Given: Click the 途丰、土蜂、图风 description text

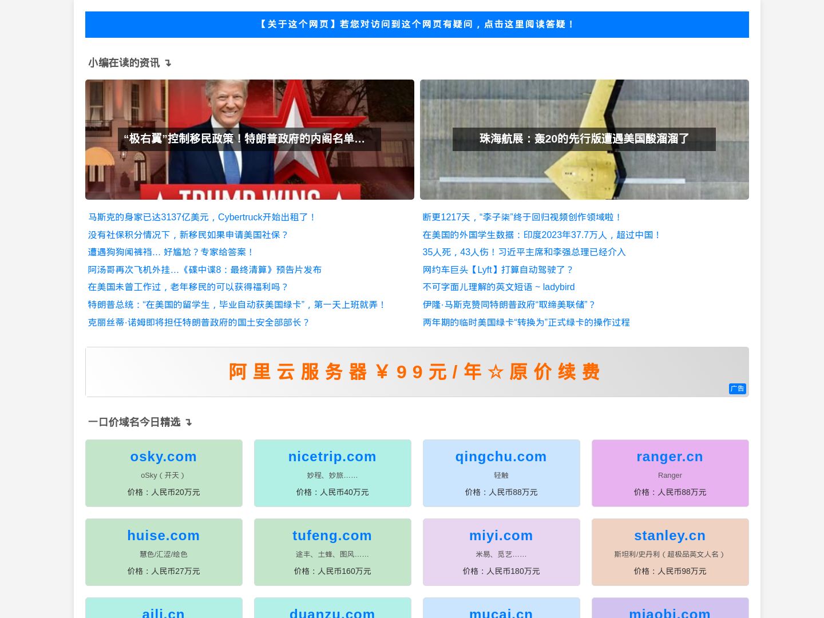Looking at the screenshot, I should point(332,554).
